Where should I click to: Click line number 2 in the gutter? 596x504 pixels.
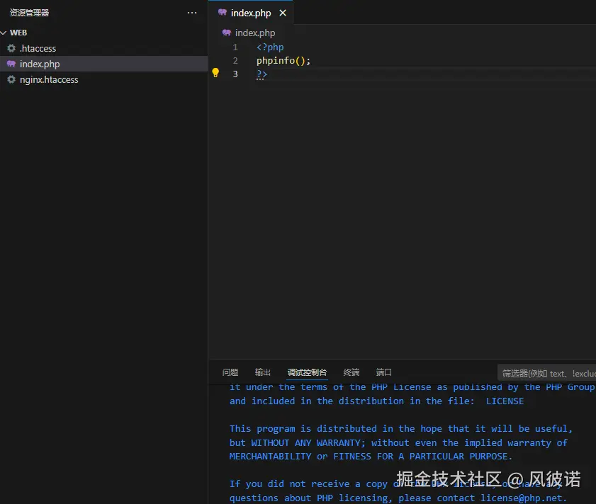235,61
